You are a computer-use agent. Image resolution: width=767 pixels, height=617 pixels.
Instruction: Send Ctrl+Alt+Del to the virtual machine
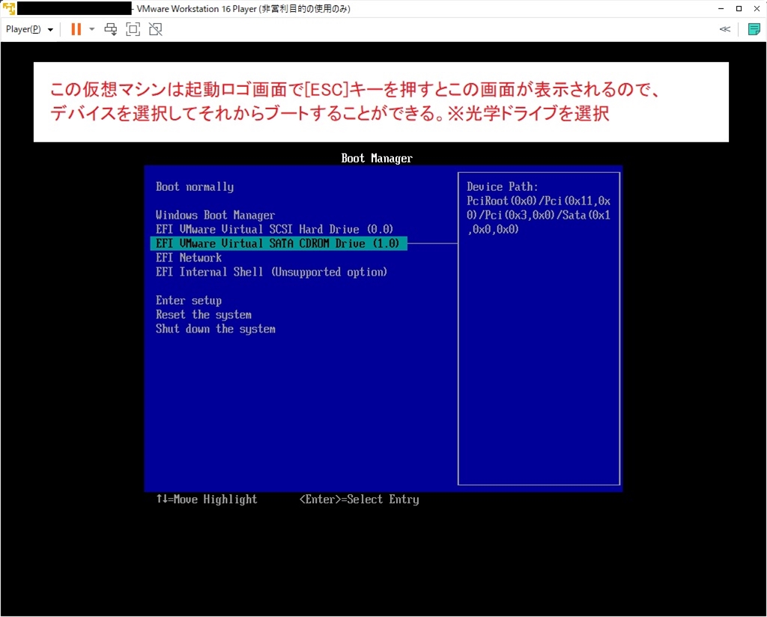[x=111, y=29]
